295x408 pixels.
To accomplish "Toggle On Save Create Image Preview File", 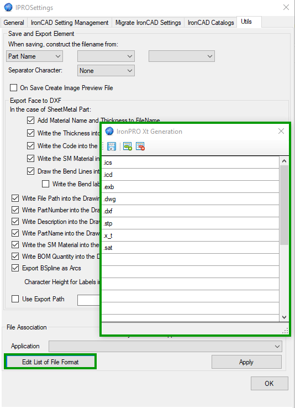I will pyautogui.click(x=13, y=88).
